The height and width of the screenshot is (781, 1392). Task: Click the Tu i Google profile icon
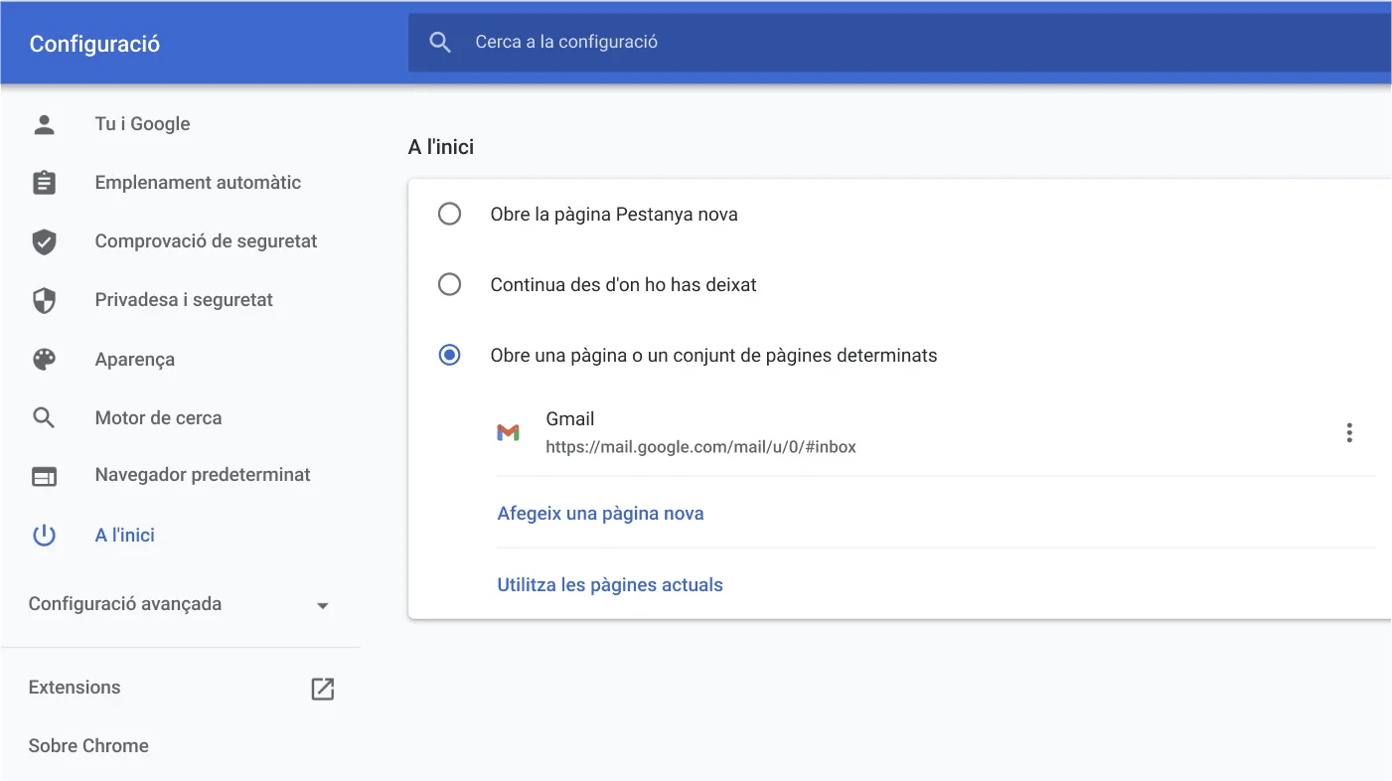coord(45,123)
